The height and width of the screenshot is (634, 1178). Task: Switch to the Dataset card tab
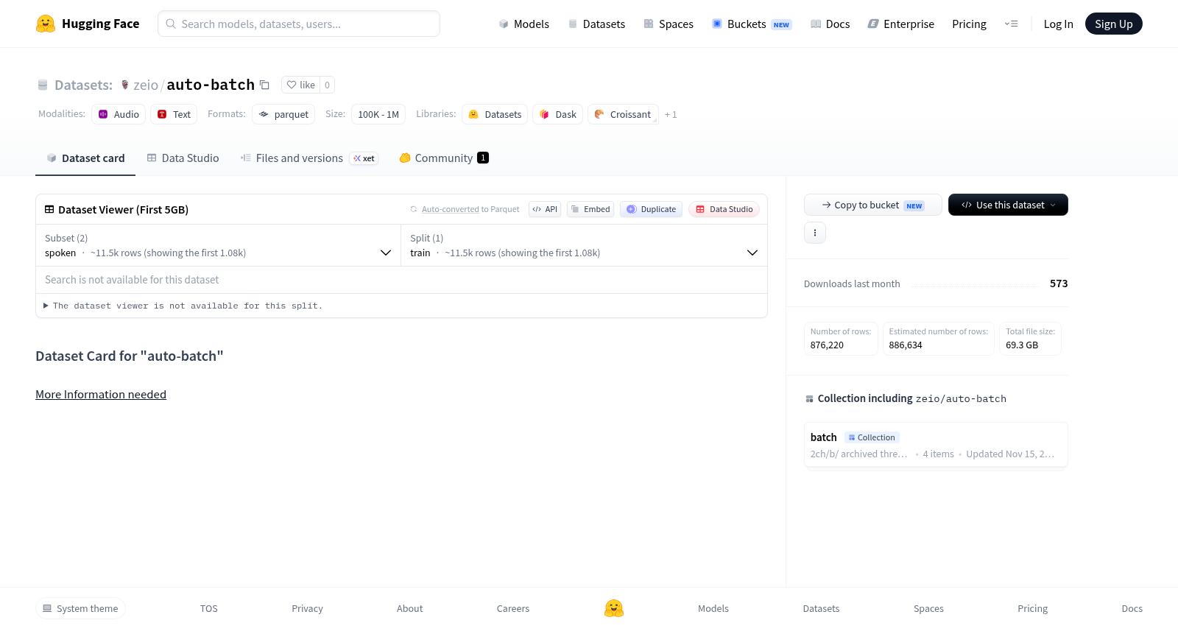coord(85,158)
